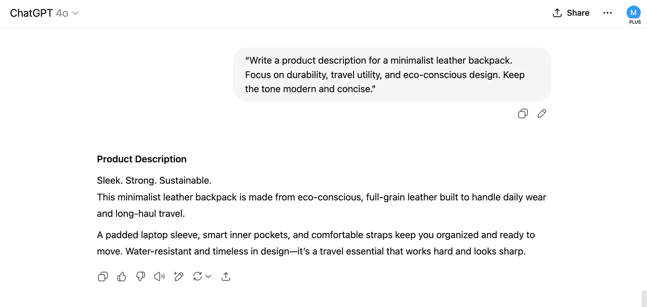This screenshot has height=307, width=647.
Task: Click the scrollbar thumb at the right edge
Action: 644,298
